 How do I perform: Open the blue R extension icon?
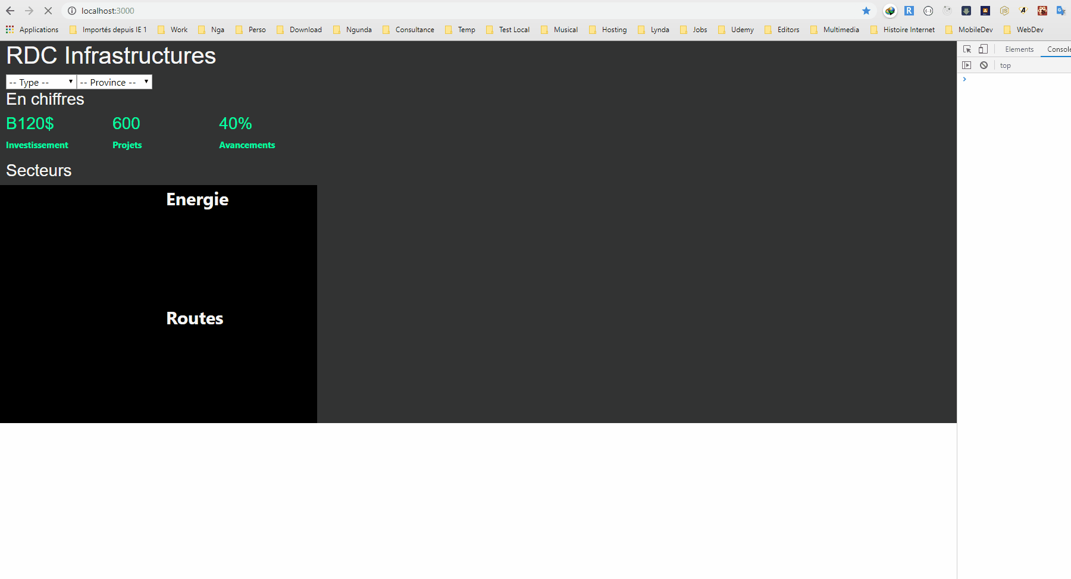909,11
